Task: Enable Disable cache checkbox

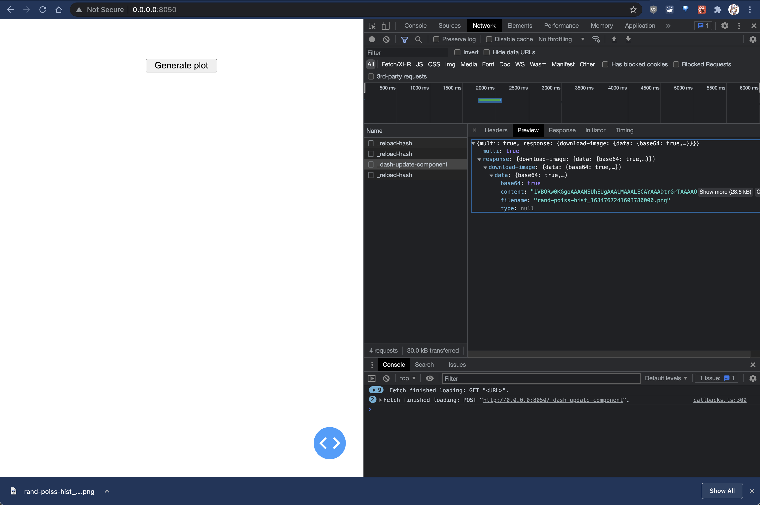Action: coord(489,39)
